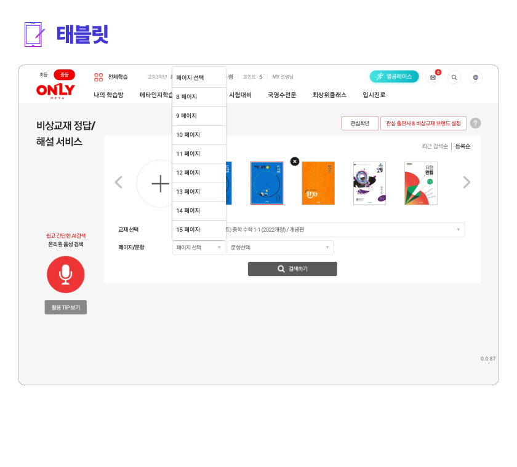Open the 시험대비 menu
The image size is (517, 467).
tap(240, 95)
